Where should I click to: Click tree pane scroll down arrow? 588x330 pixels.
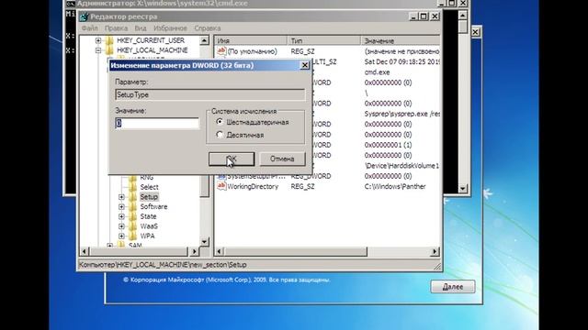tap(204, 242)
